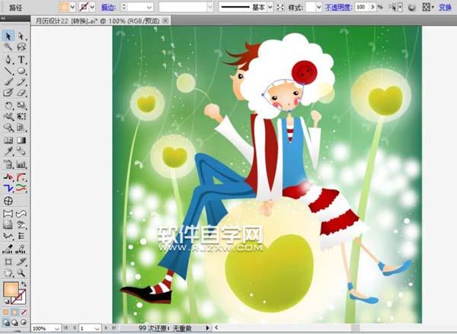
Task: Switch to the 月历设计22 document tab
Action: tap(97, 21)
